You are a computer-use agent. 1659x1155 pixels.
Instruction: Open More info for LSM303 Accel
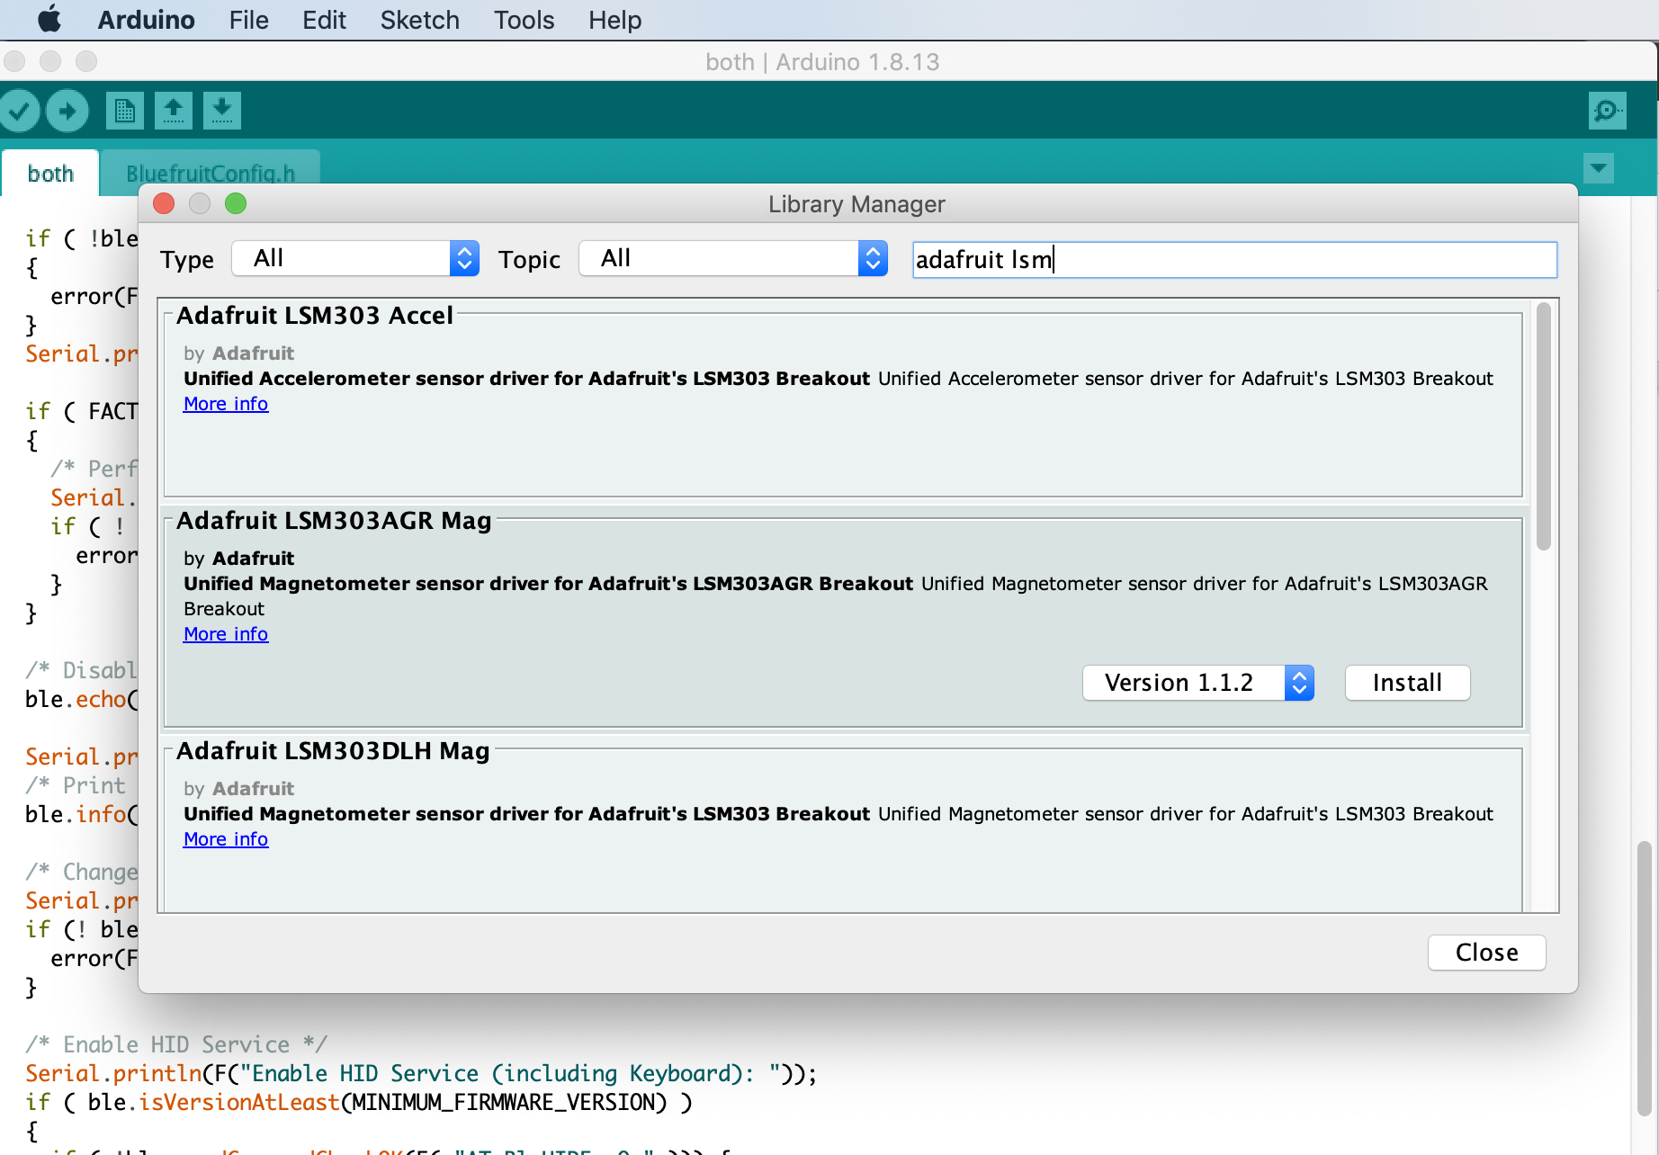point(226,404)
